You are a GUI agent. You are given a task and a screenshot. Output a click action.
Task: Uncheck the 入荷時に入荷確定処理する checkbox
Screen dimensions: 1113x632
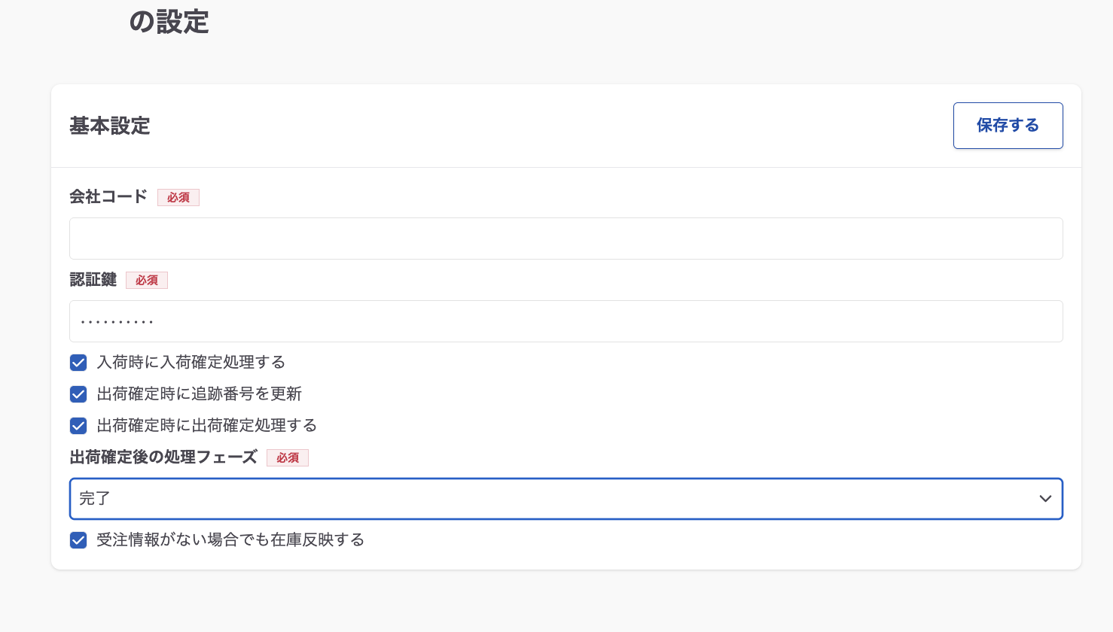point(78,363)
